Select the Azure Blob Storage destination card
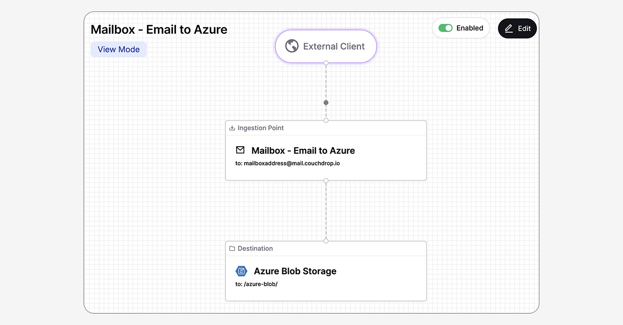This screenshot has height=325, width=623. [326, 271]
